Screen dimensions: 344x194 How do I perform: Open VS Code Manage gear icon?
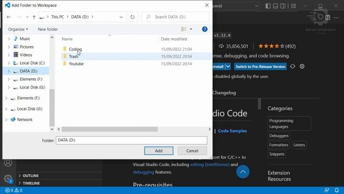pos(8,178)
